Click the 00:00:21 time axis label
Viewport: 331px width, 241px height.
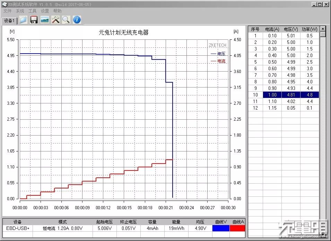[166, 208]
